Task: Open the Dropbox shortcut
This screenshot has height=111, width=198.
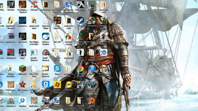Action: click(x=23, y=101)
